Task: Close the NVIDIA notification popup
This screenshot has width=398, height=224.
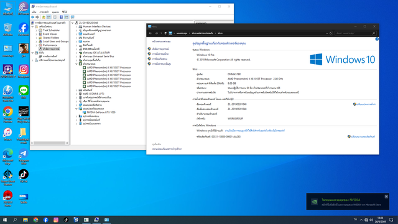Action: pyautogui.click(x=386, y=197)
